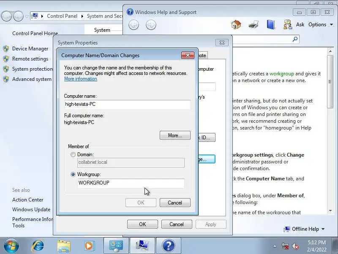Click Control Panel back navigation button
Screen dimensions: 338x254
pos(6,16)
